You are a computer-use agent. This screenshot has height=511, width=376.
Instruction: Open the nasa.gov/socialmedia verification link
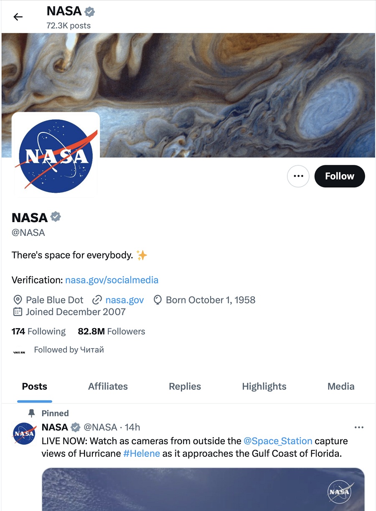112,280
